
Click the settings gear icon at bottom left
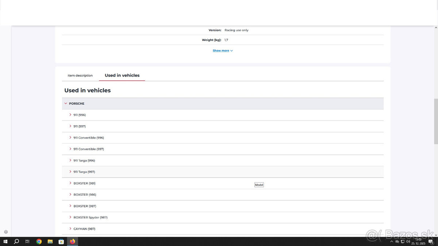pyautogui.click(x=6, y=232)
